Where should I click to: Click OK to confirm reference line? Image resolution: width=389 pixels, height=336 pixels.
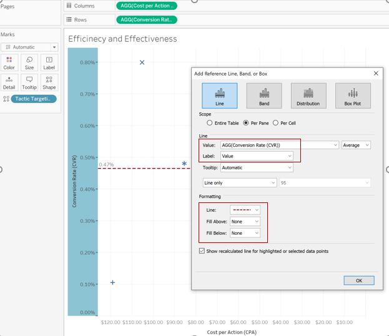click(359, 280)
